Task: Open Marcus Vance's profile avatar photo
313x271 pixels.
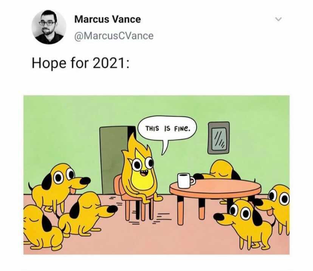Action: (x=49, y=27)
